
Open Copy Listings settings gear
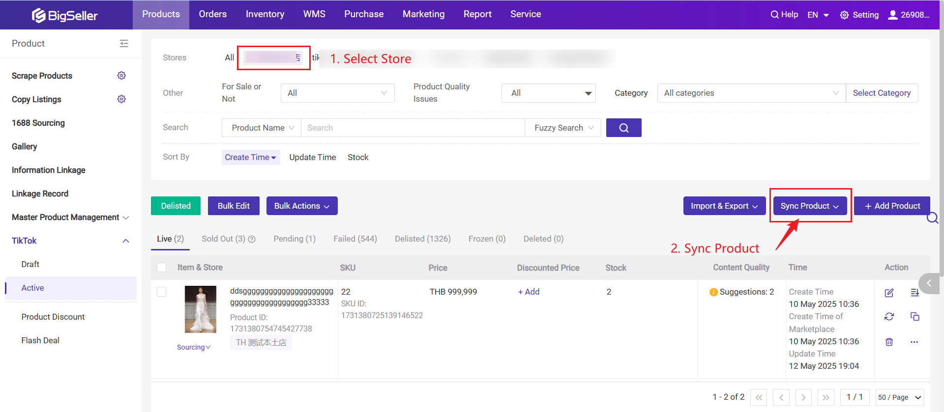click(x=121, y=99)
